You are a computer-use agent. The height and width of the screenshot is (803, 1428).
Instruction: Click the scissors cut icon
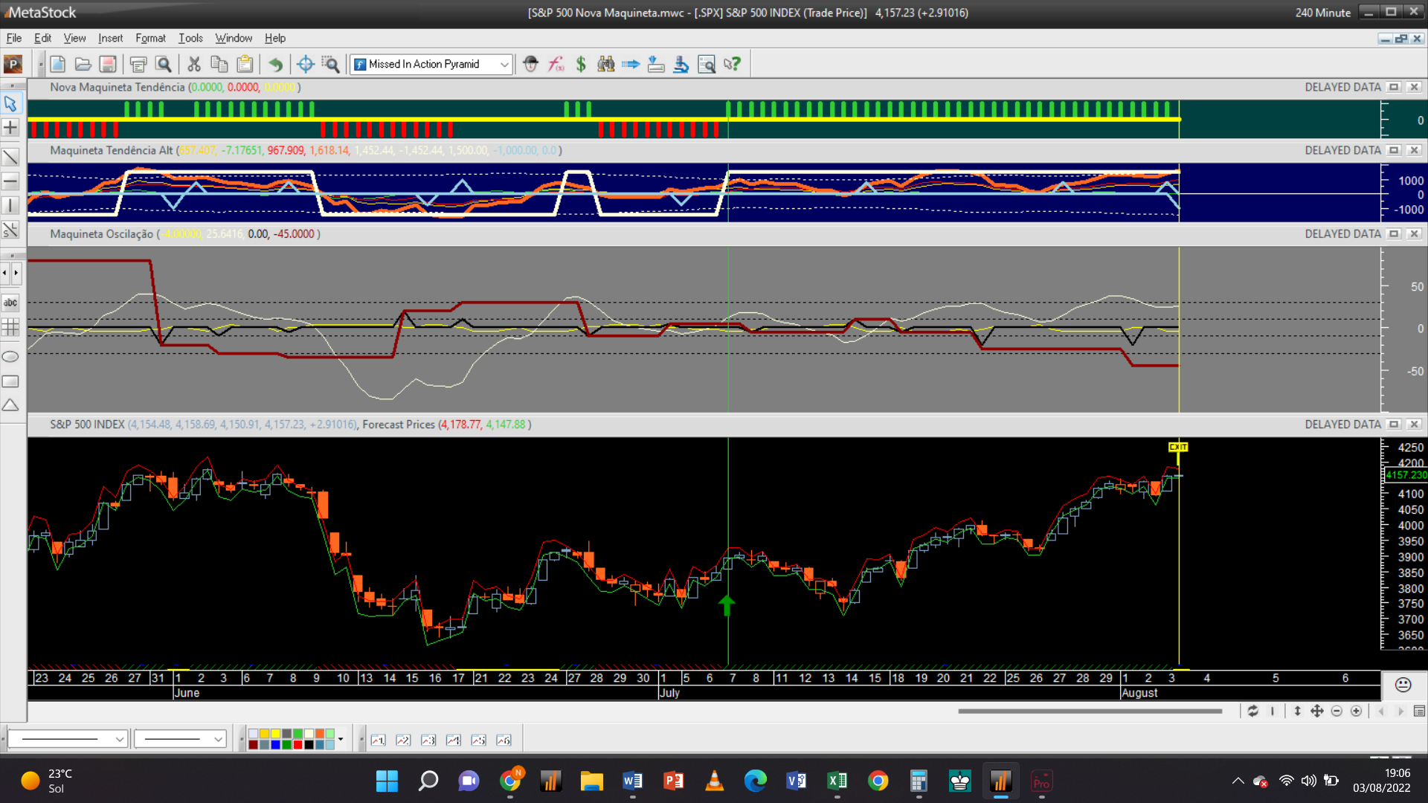click(x=194, y=64)
